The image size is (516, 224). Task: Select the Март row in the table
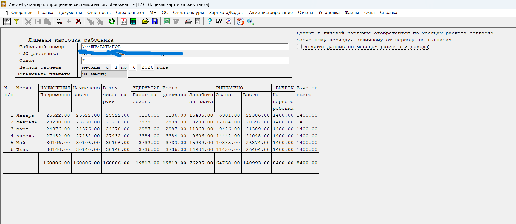point(161,129)
